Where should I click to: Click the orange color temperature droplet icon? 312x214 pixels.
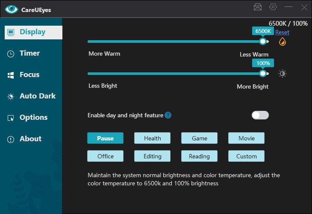(x=283, y=42)
